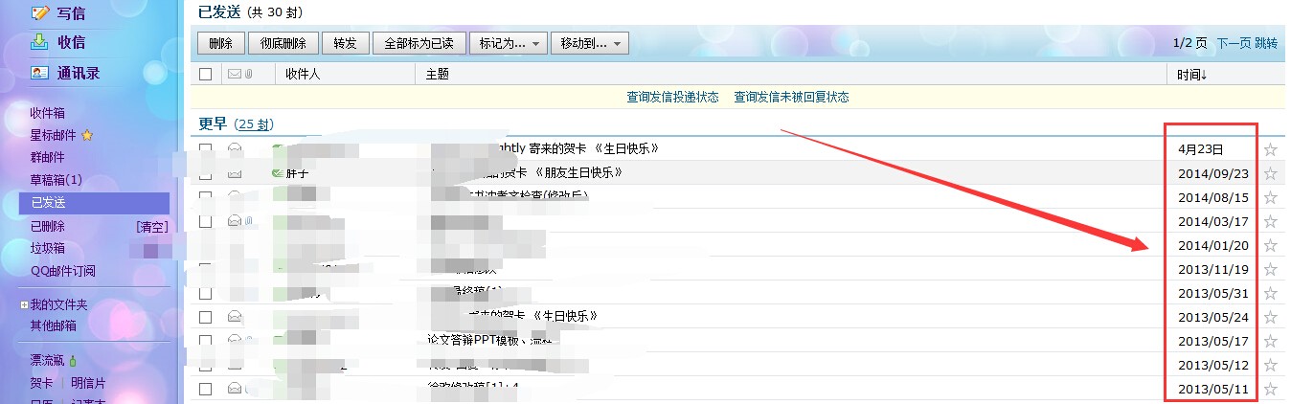Click the 彻底删除 button

[283, 43]
